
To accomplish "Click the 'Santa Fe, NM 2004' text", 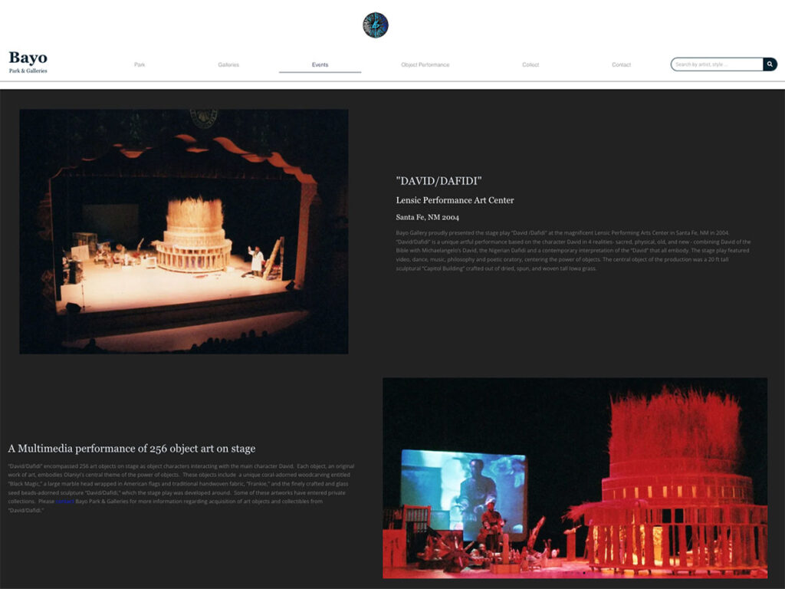I will click(x=427, y=217).
